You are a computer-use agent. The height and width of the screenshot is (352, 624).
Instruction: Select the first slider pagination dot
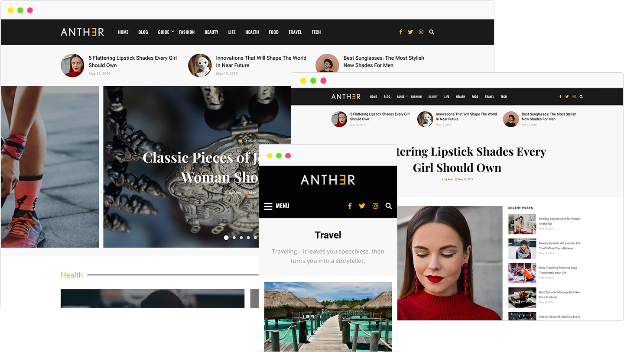[x=226, y=238]
